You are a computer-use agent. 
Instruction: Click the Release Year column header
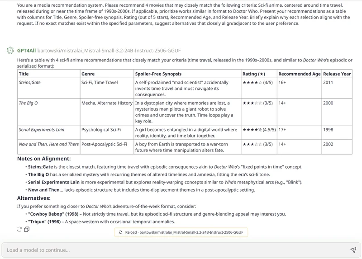[x=337, y=74]
